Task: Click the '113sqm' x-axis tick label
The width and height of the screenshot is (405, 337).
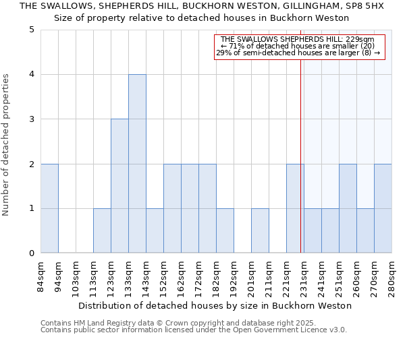Action: (x=93, y=280)
